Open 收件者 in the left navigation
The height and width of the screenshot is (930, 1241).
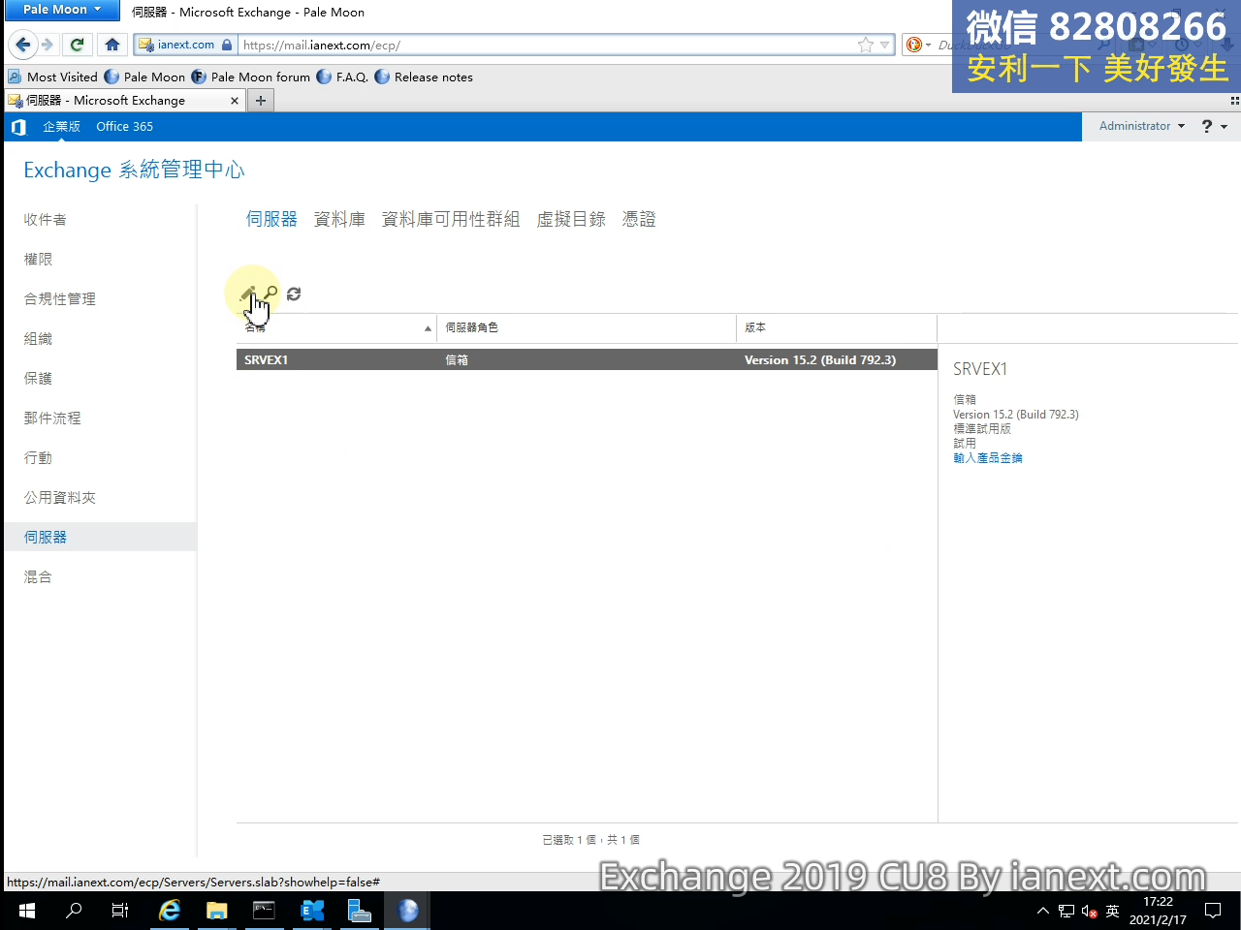46,220
